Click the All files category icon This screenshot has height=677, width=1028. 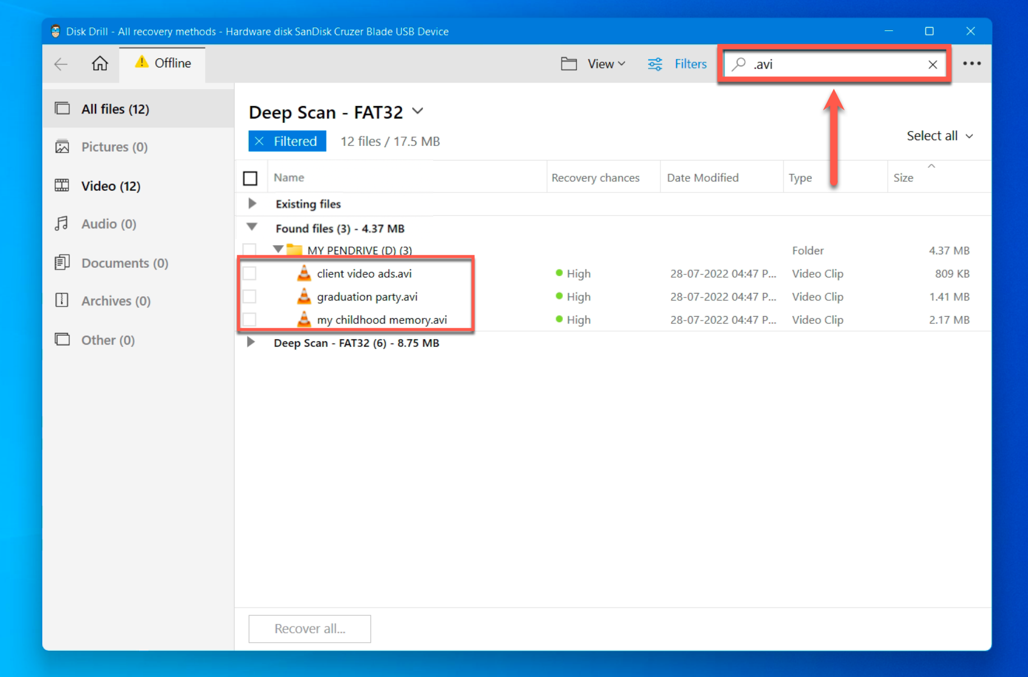[62, 108]
